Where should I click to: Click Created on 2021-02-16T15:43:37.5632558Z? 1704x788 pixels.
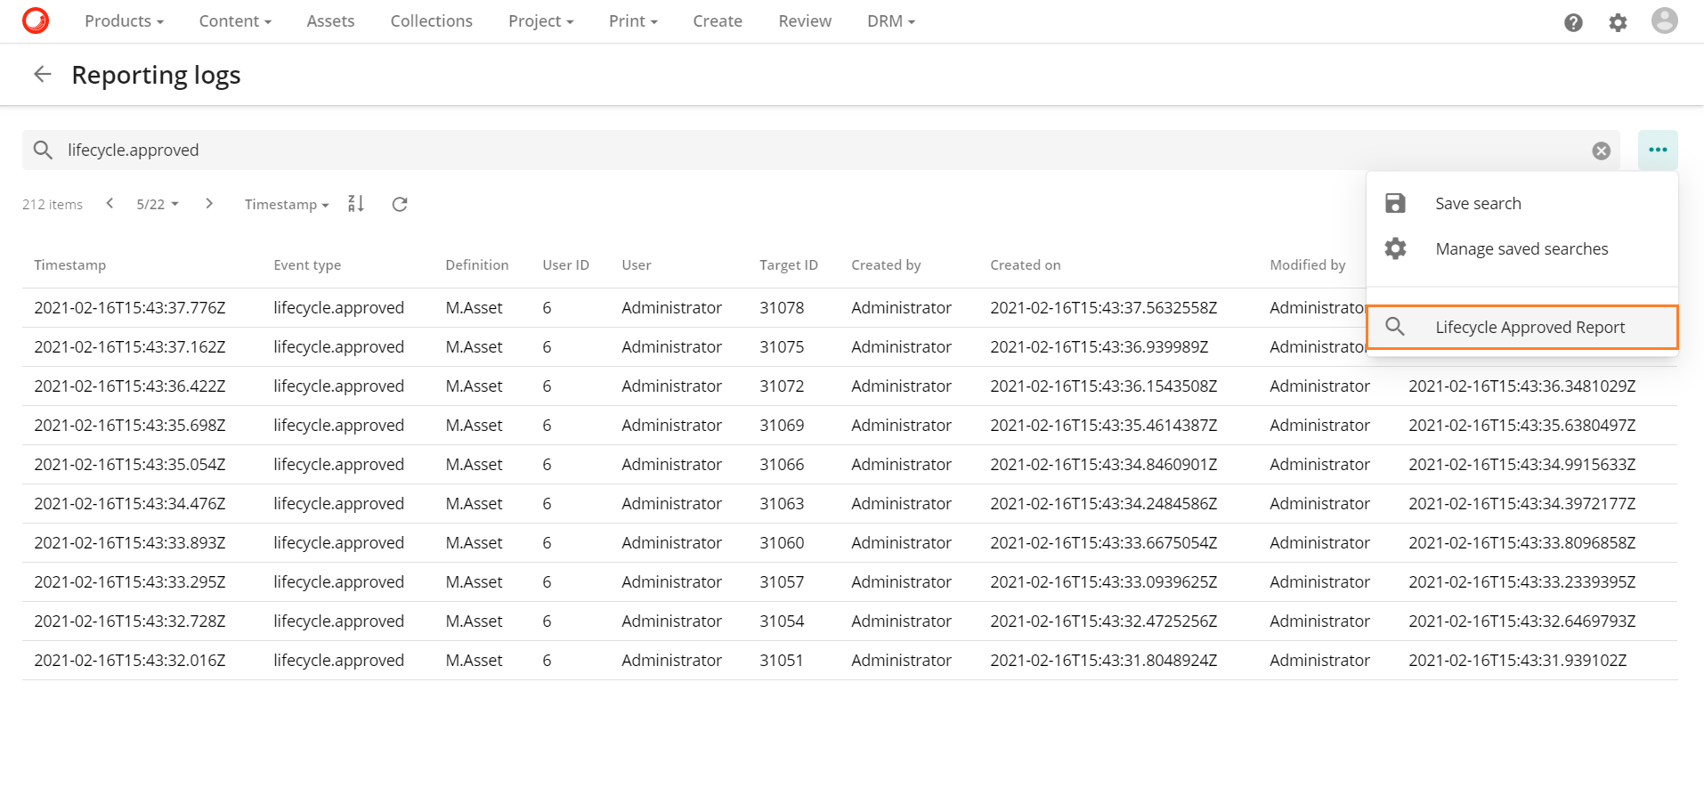(x=1103, y=307)
